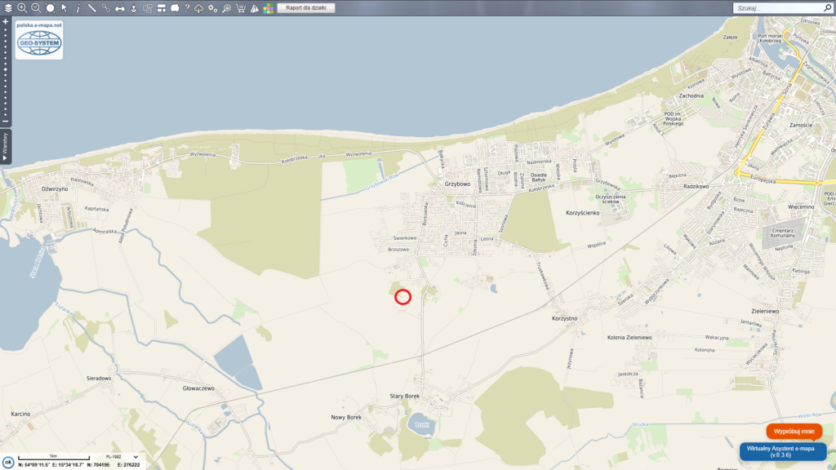Click the Grzybowo town label
The height and width of the screenshot is (470, 836).
pyautogui.click(x=457, y=184)
